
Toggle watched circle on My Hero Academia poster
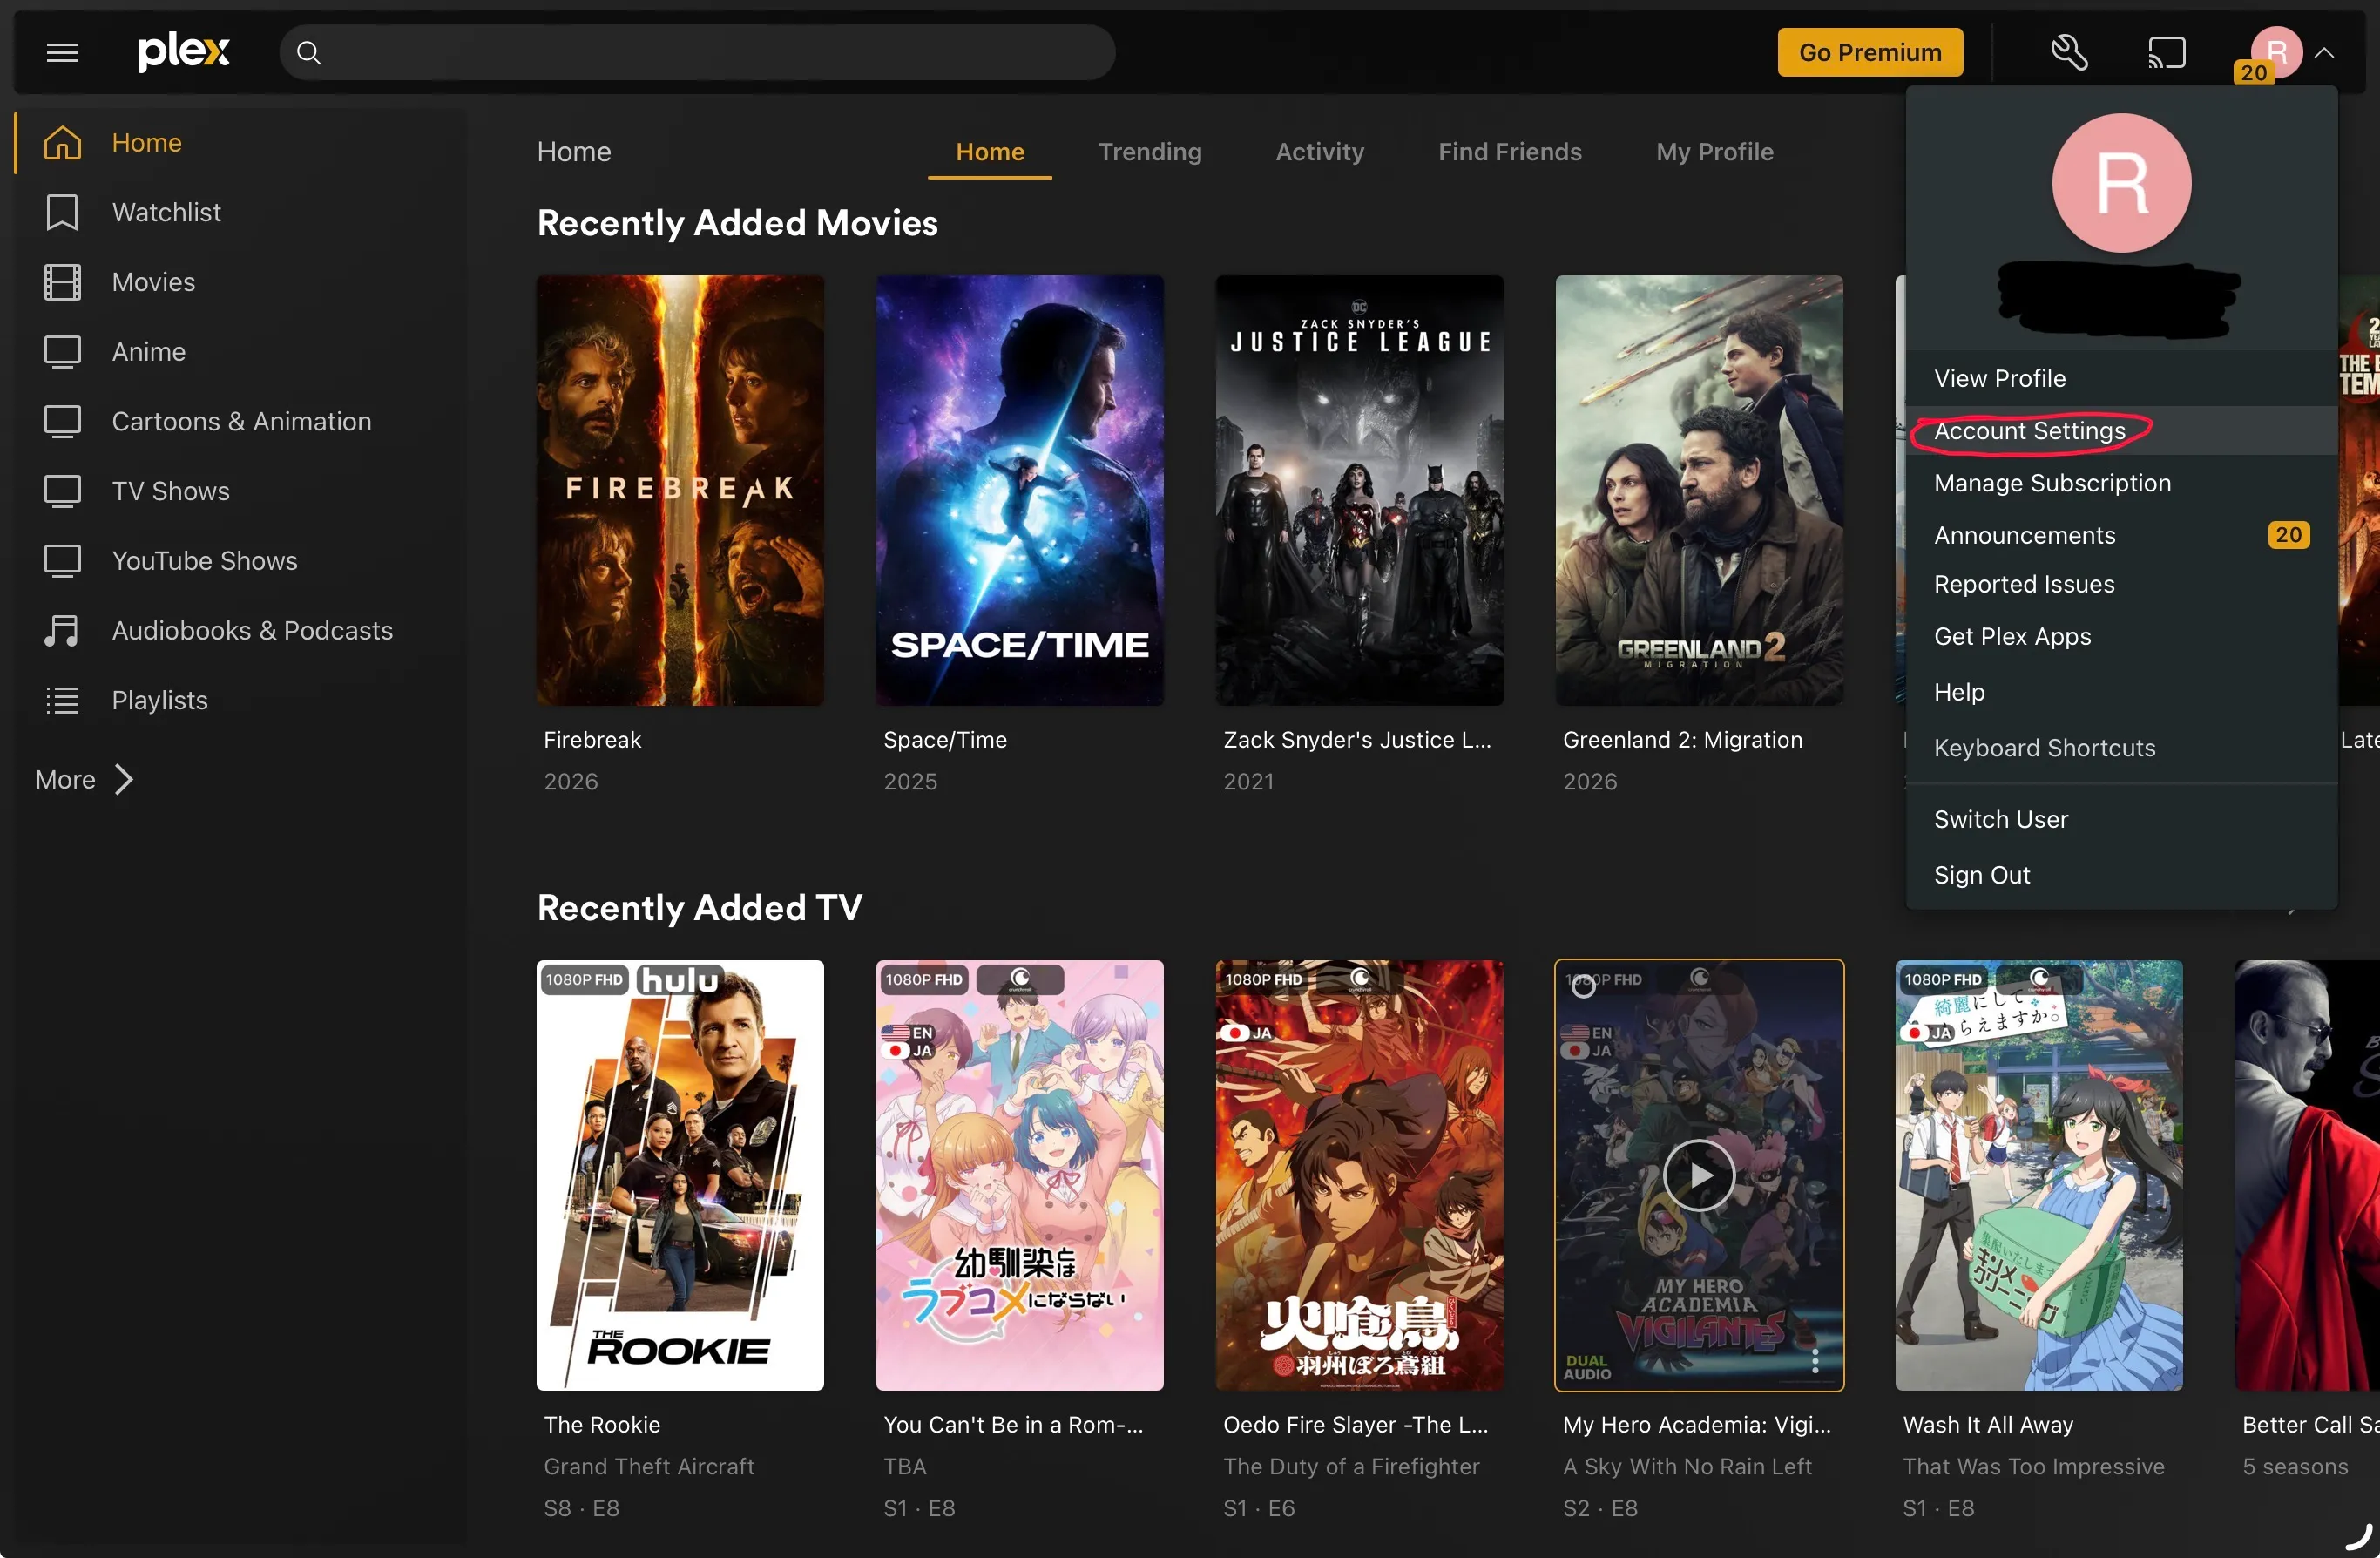tap(1583, 987)
